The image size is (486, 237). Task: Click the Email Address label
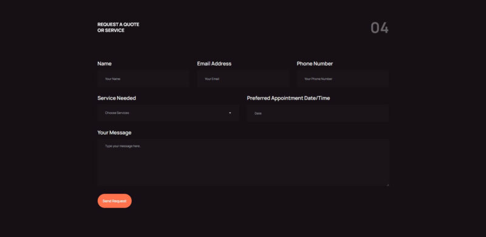[214, 64]
